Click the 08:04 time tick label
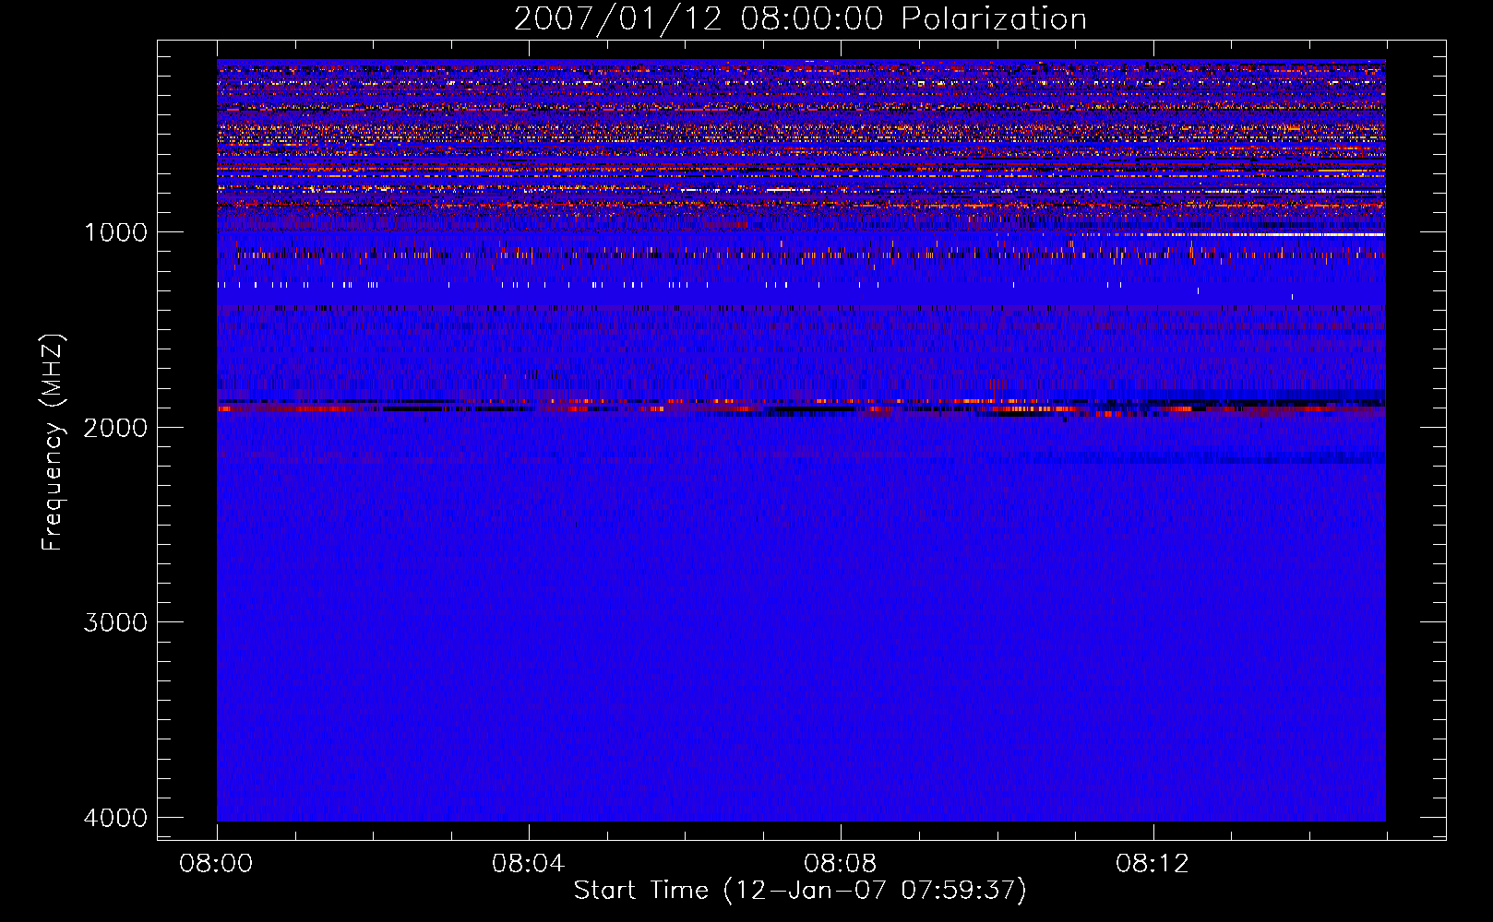Screen dimensions: 1493x922 [x=528, y=864]
